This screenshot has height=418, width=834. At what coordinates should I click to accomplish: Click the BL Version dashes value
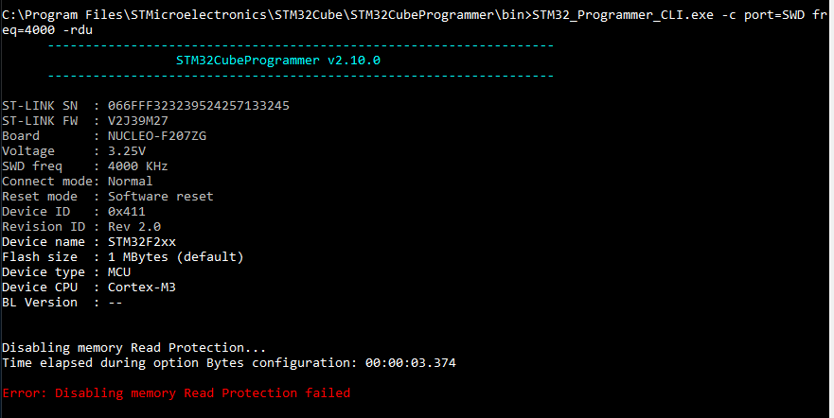115,303
